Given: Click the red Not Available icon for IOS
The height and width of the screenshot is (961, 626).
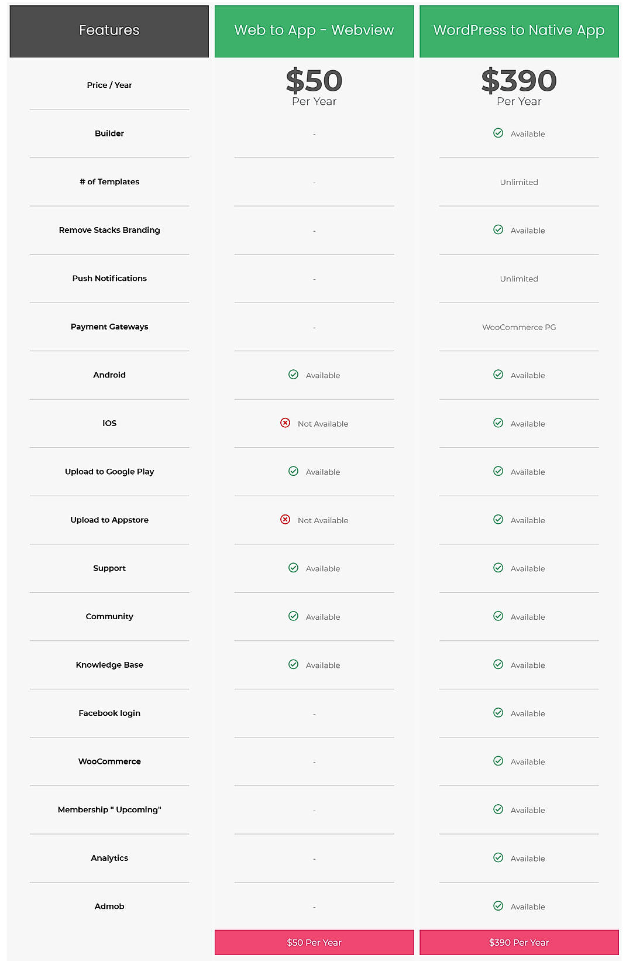Looking at the screenshot, I should [285, 423].
